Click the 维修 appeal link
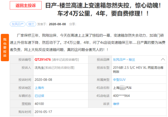 coord(116,104)
